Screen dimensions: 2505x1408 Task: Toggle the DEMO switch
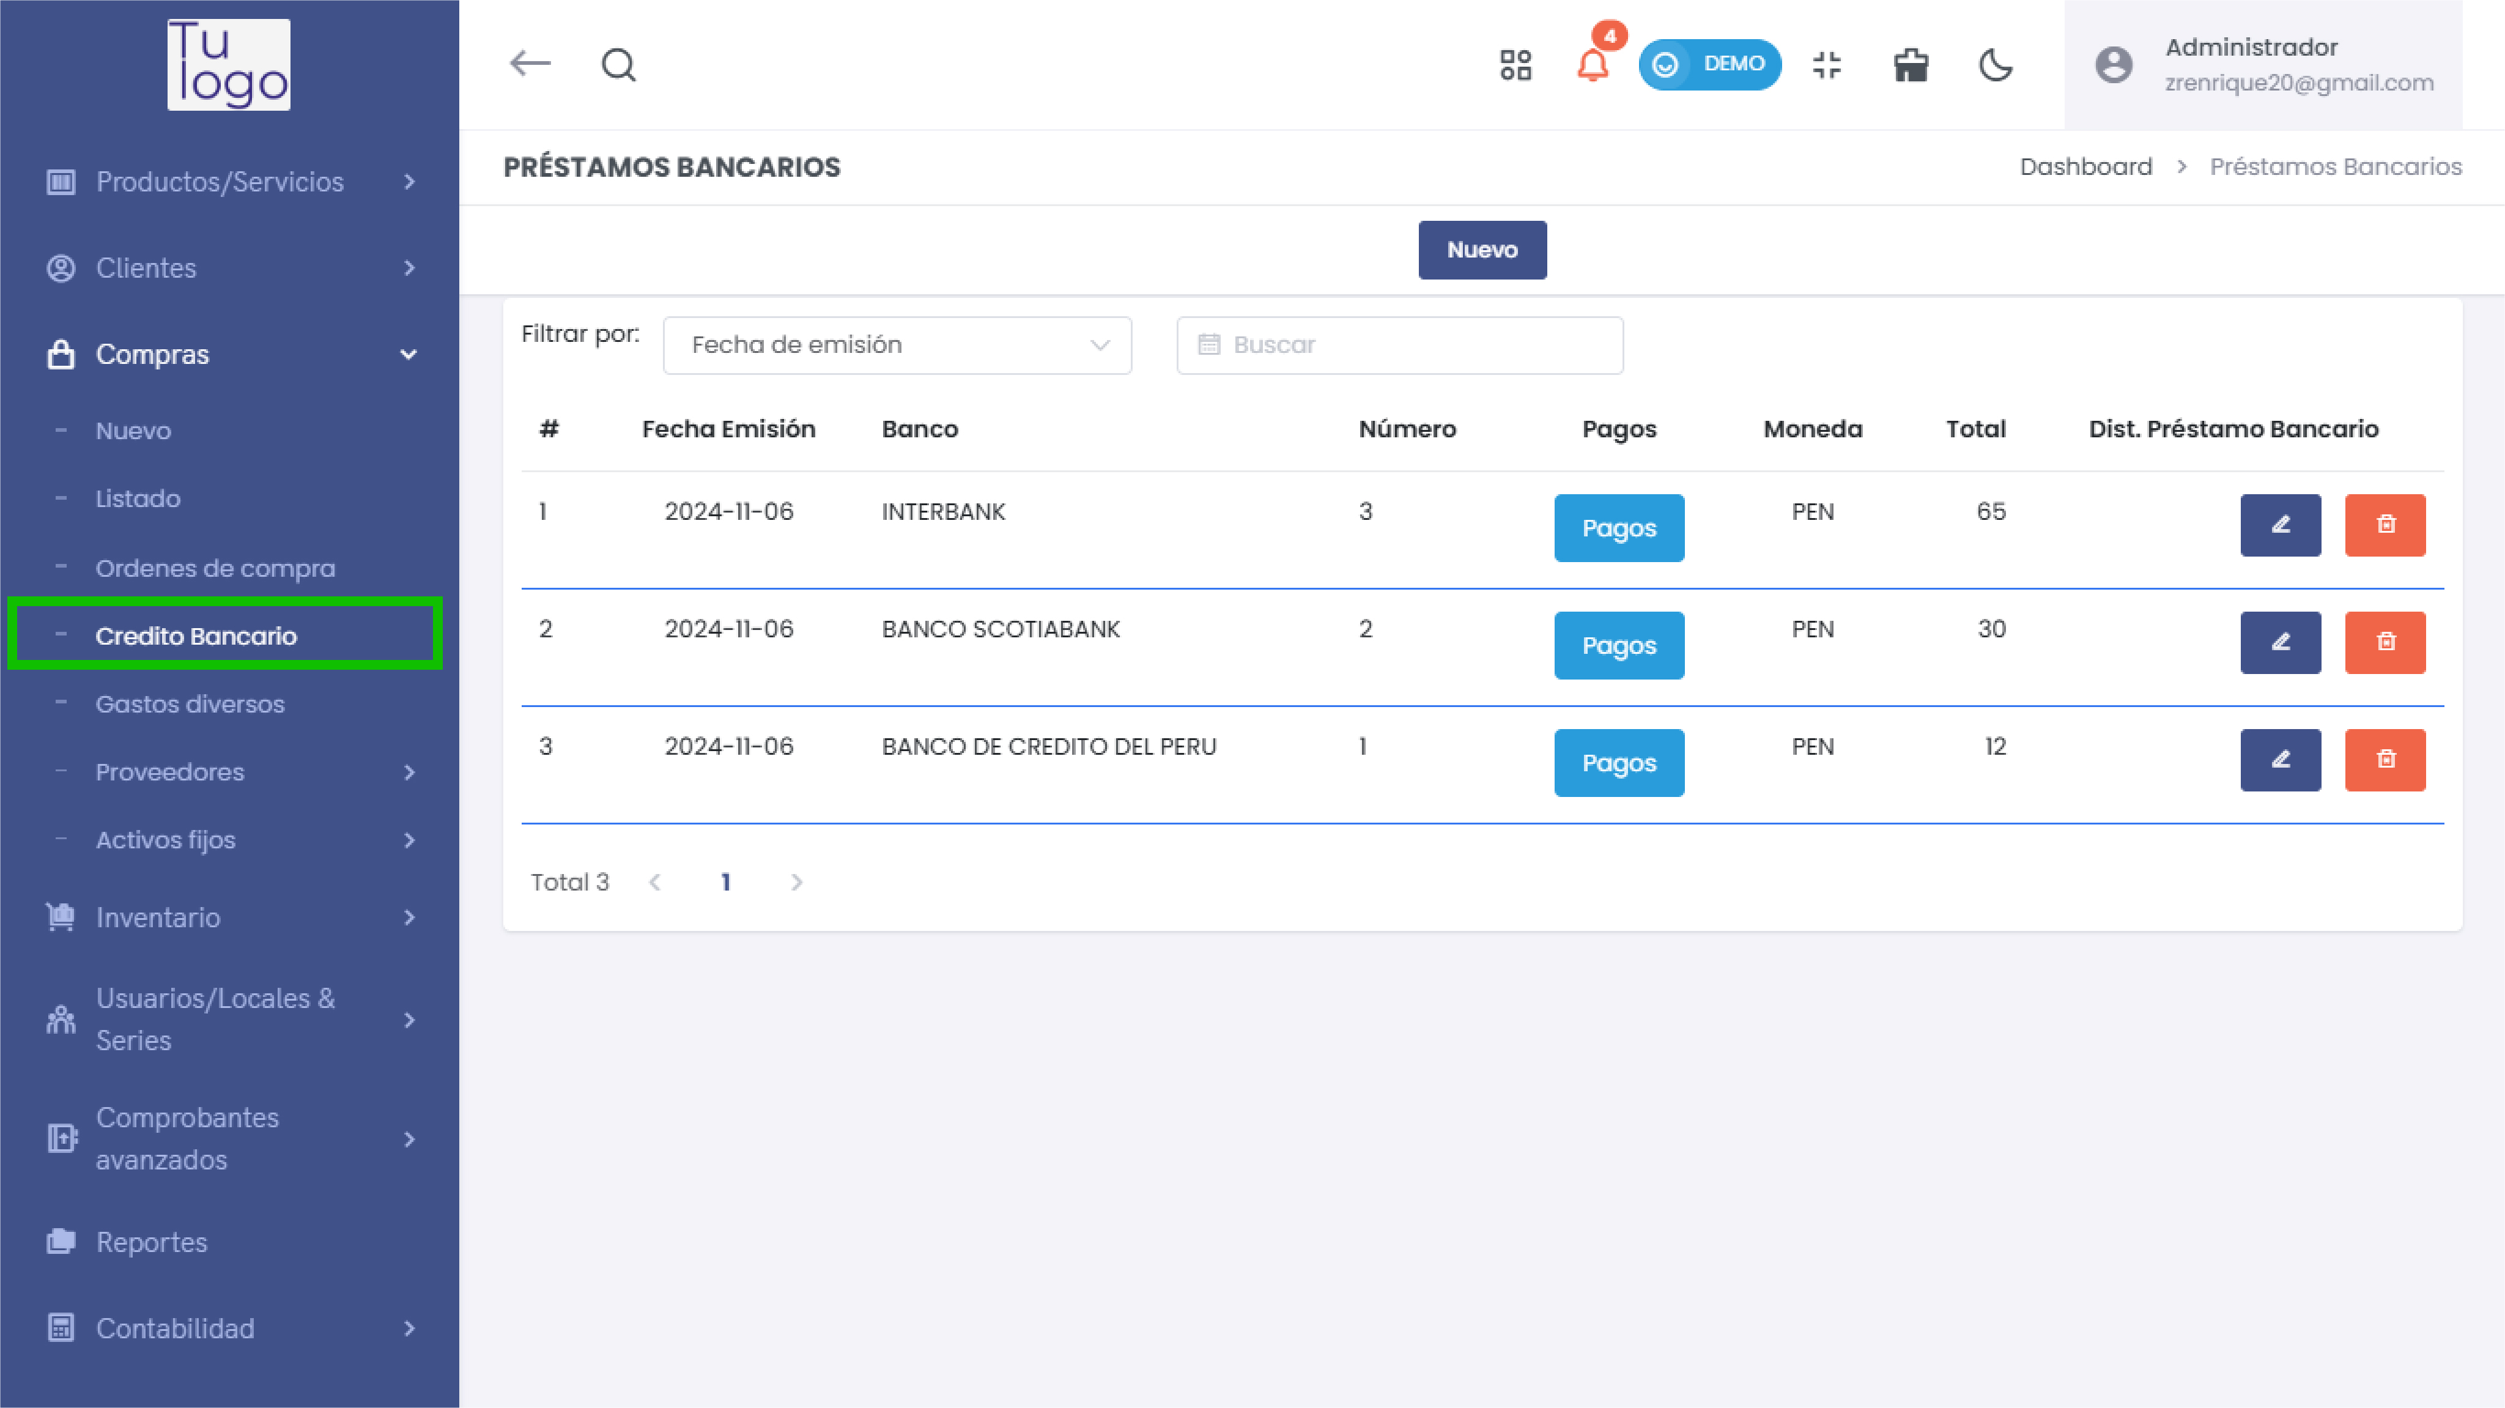coord(1709,64)
